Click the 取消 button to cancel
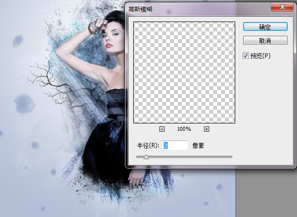The height and width of the screenshot is (217, 297). click(x=265, y=40)
